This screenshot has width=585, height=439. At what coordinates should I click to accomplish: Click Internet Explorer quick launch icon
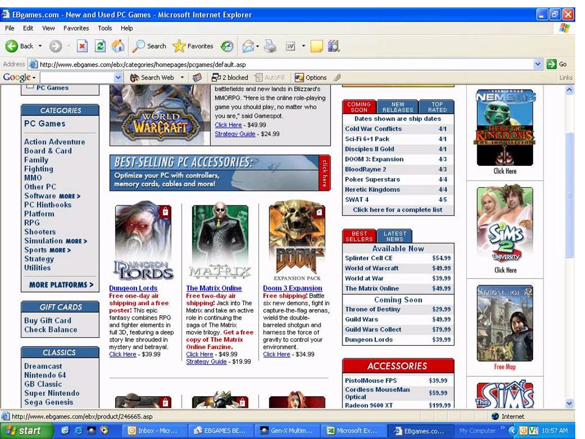[79, 430]
